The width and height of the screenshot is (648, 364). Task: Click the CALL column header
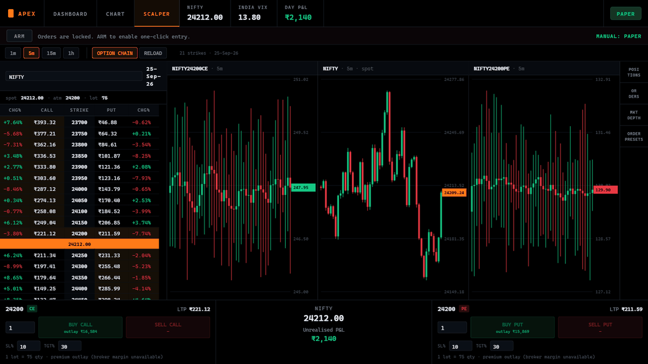pos(47,110)
